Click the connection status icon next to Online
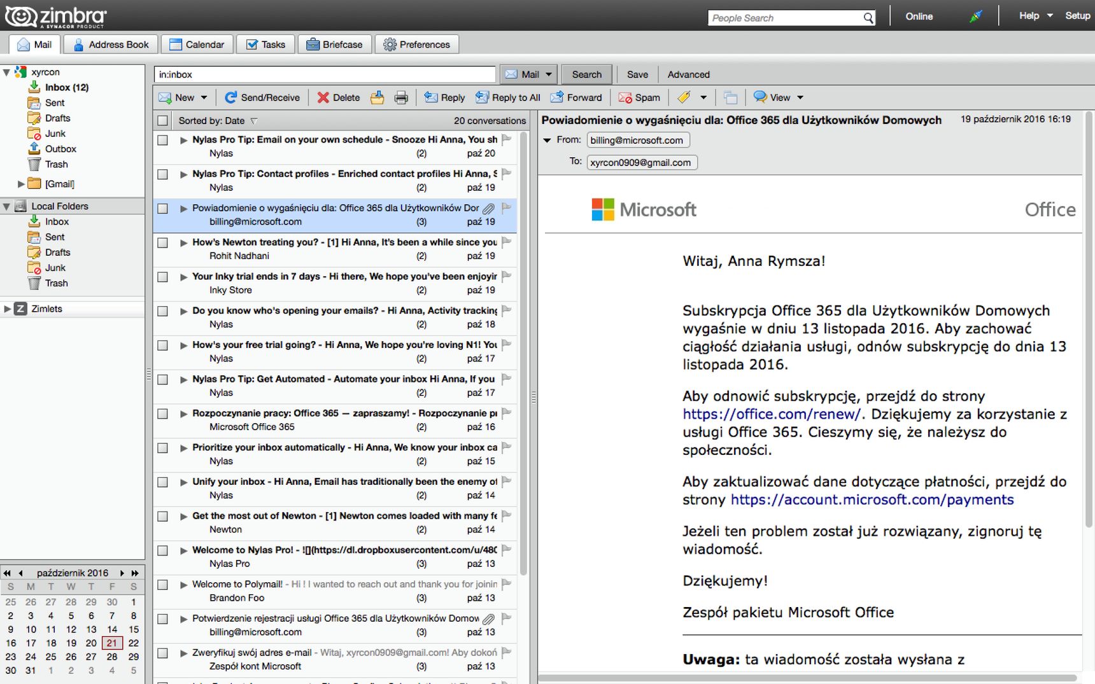This screenshot has height=684, width=1095. 975,17
